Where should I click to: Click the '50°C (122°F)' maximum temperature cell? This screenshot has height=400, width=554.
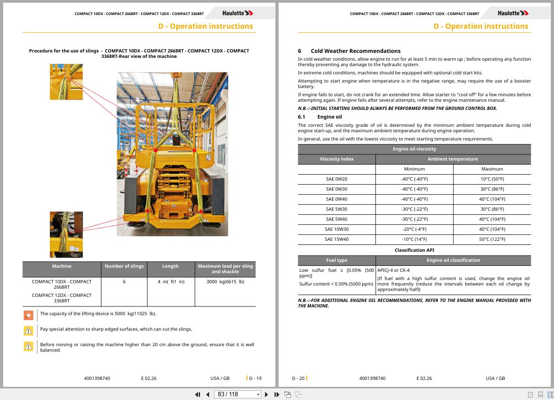click(x=492, y=239)
